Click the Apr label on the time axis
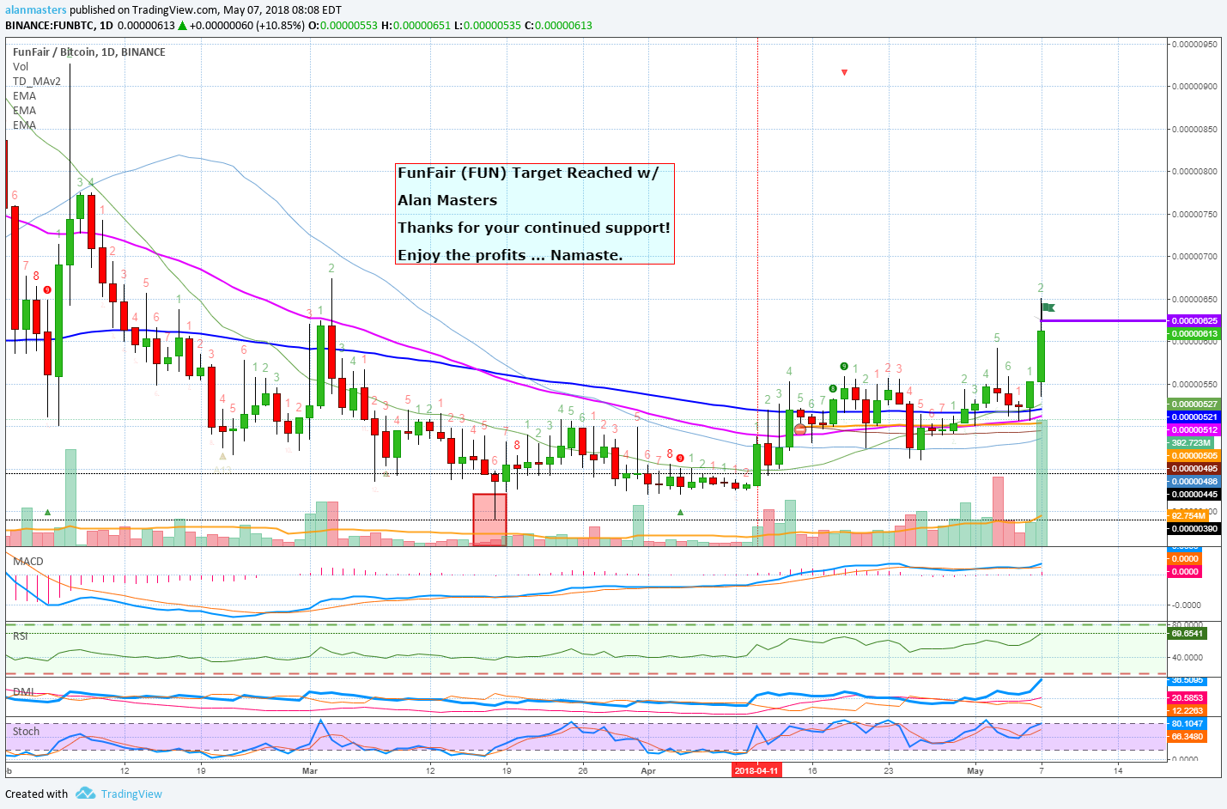The height and width of the screenshot is (809, 1227). 648,770
